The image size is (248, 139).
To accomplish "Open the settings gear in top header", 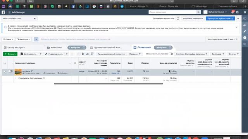I will [237, 12].
